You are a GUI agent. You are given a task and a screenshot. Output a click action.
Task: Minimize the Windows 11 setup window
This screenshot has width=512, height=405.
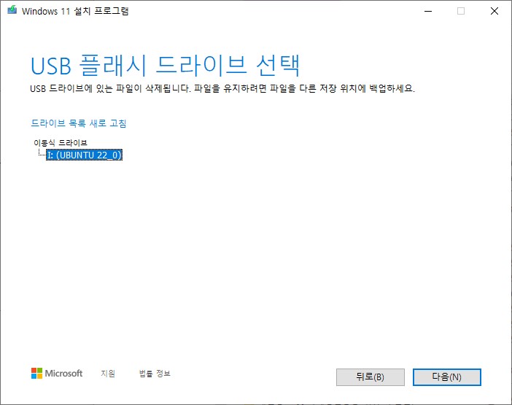pos(428,11)
